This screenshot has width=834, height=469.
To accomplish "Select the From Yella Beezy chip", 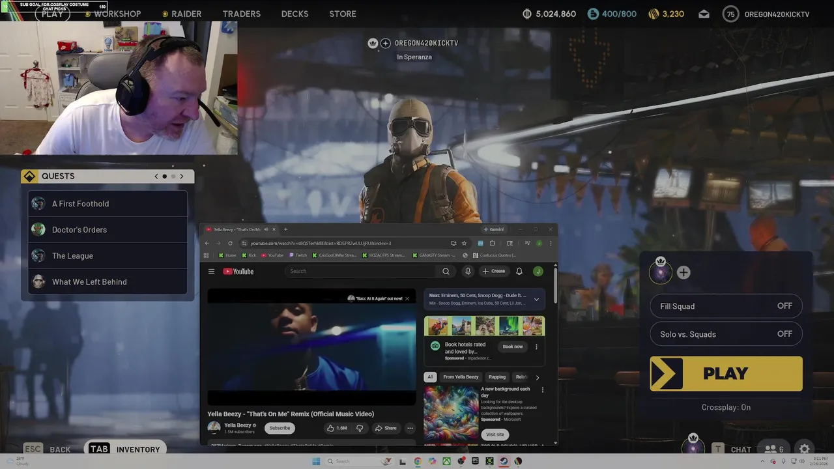I will 461,377.
